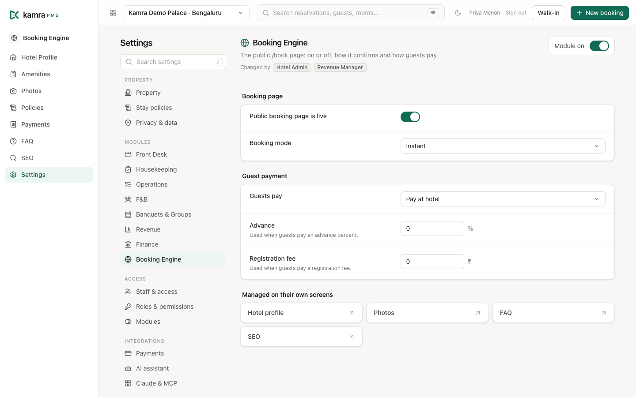The image size is (636, 397).
Task: Click the Staff & access people icon
Action: [128, 292]
